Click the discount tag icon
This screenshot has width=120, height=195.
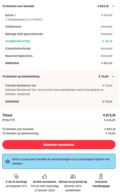click(x=16, y=176)
